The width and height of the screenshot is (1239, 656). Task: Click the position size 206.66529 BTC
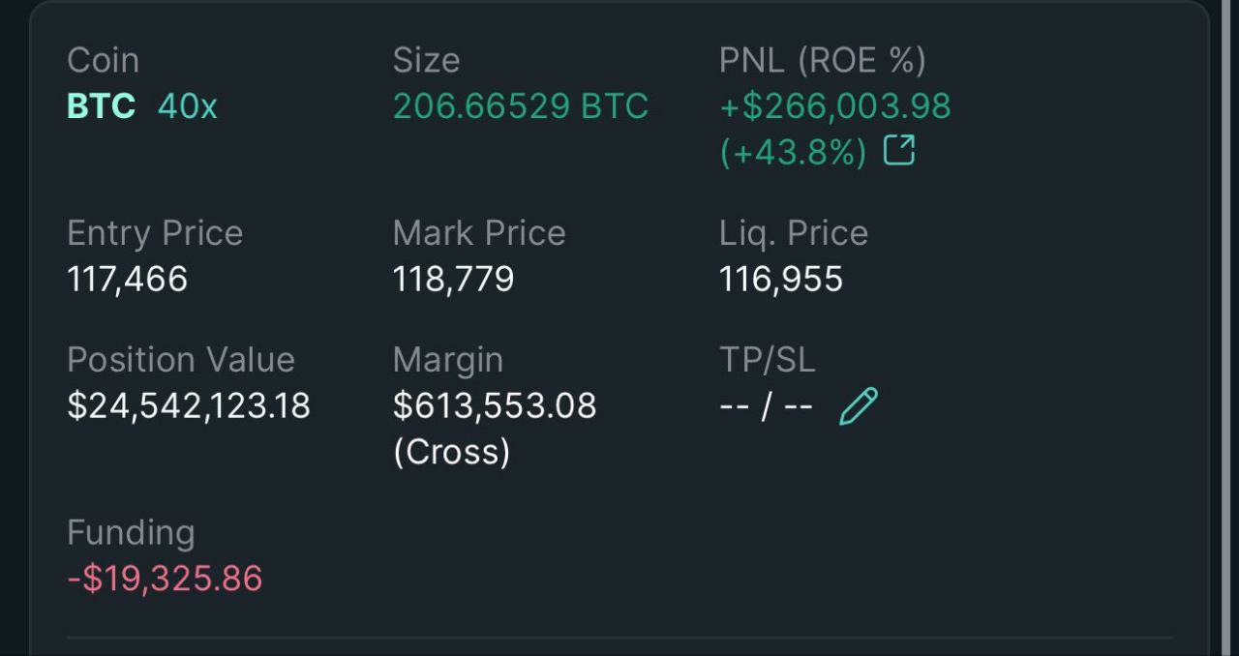coord(521,105)
